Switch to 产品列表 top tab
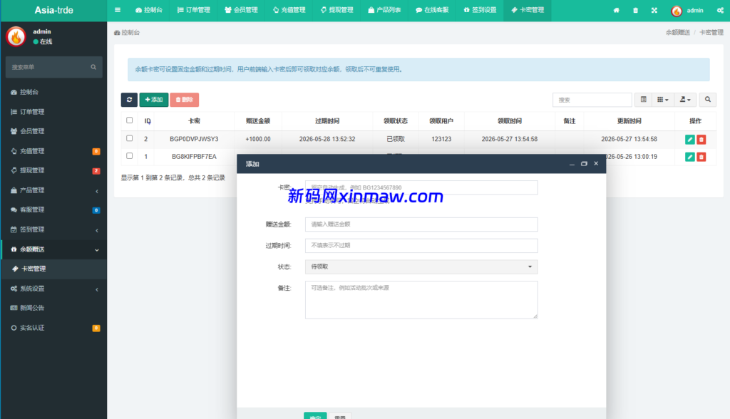Image resolution: width=730 pixels, height=419 pixels. [x=384, y=10]
